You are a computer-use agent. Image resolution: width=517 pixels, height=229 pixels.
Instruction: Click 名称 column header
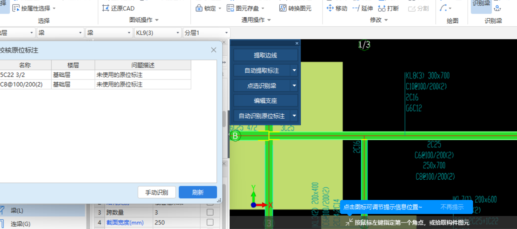25,65
